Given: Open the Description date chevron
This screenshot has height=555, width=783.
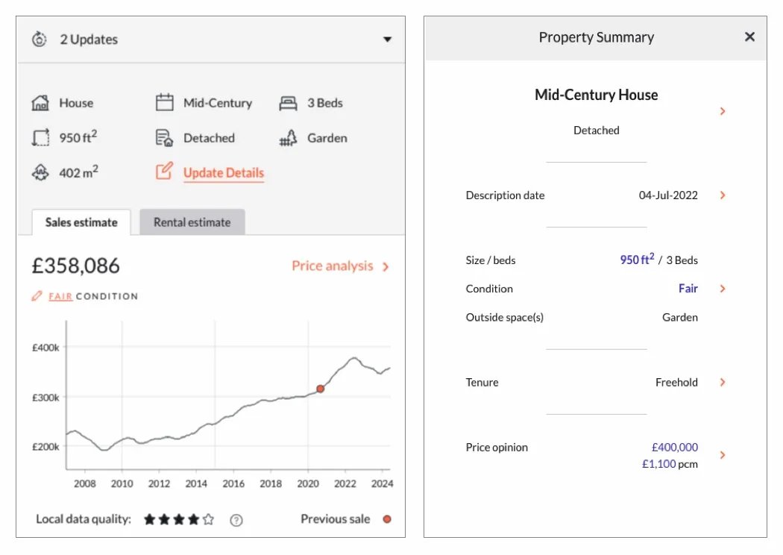Looking at the screenshot, I should click(723, 195).
